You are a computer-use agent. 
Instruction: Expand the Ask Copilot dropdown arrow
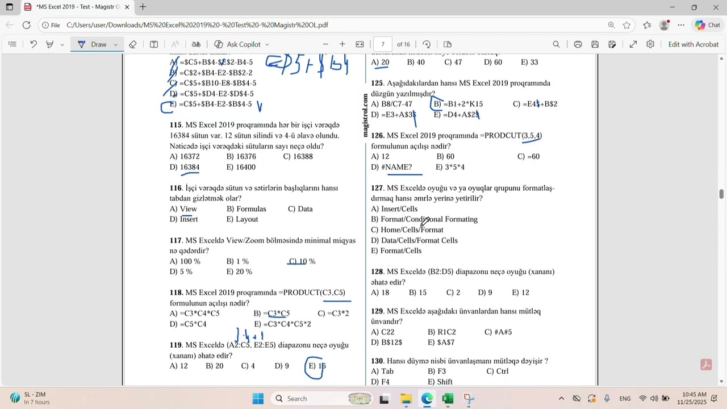point(267,44)
